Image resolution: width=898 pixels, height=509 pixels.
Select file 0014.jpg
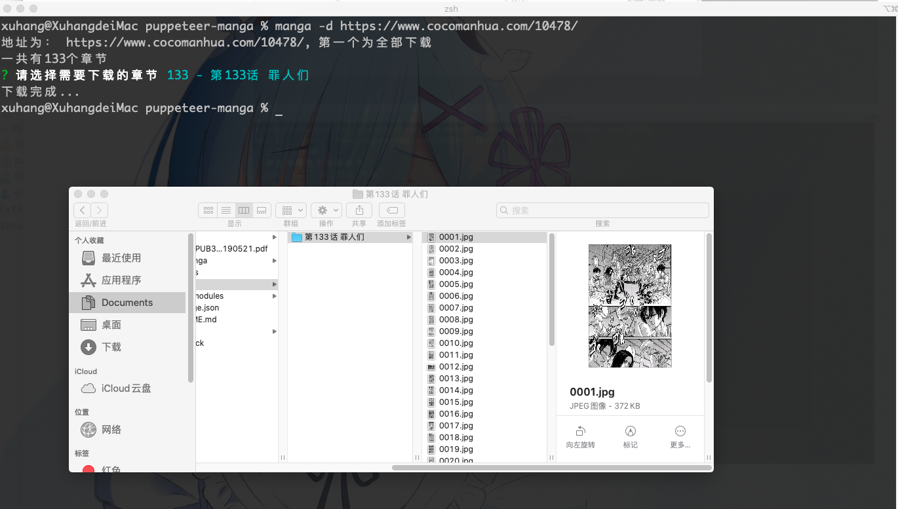(x=484, y=390)
